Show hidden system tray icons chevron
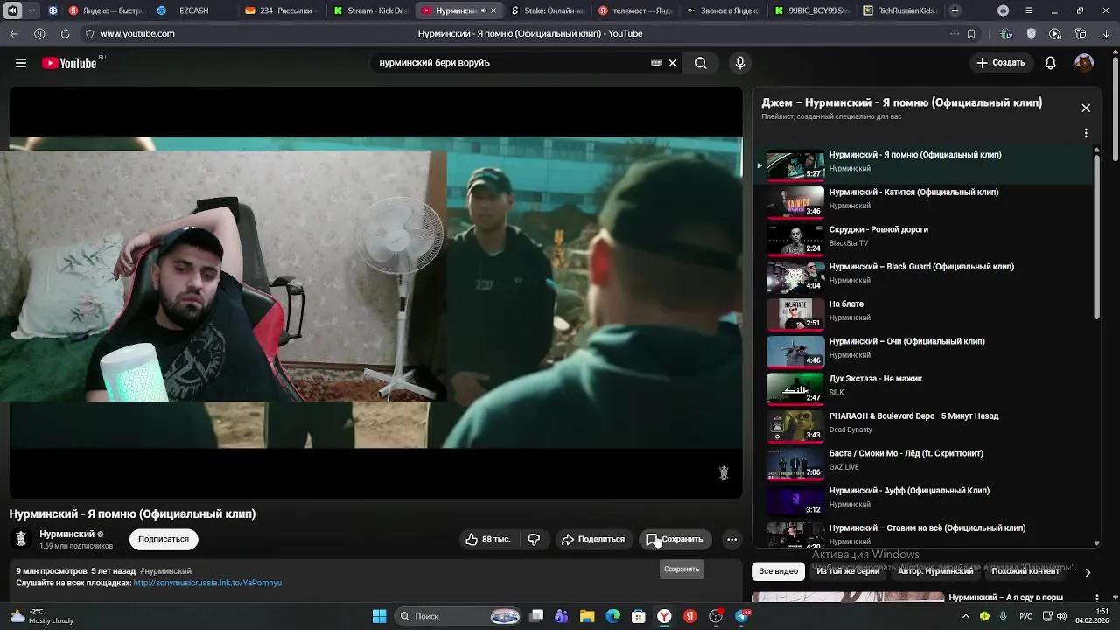The image size is (1120, 630). 966,616
